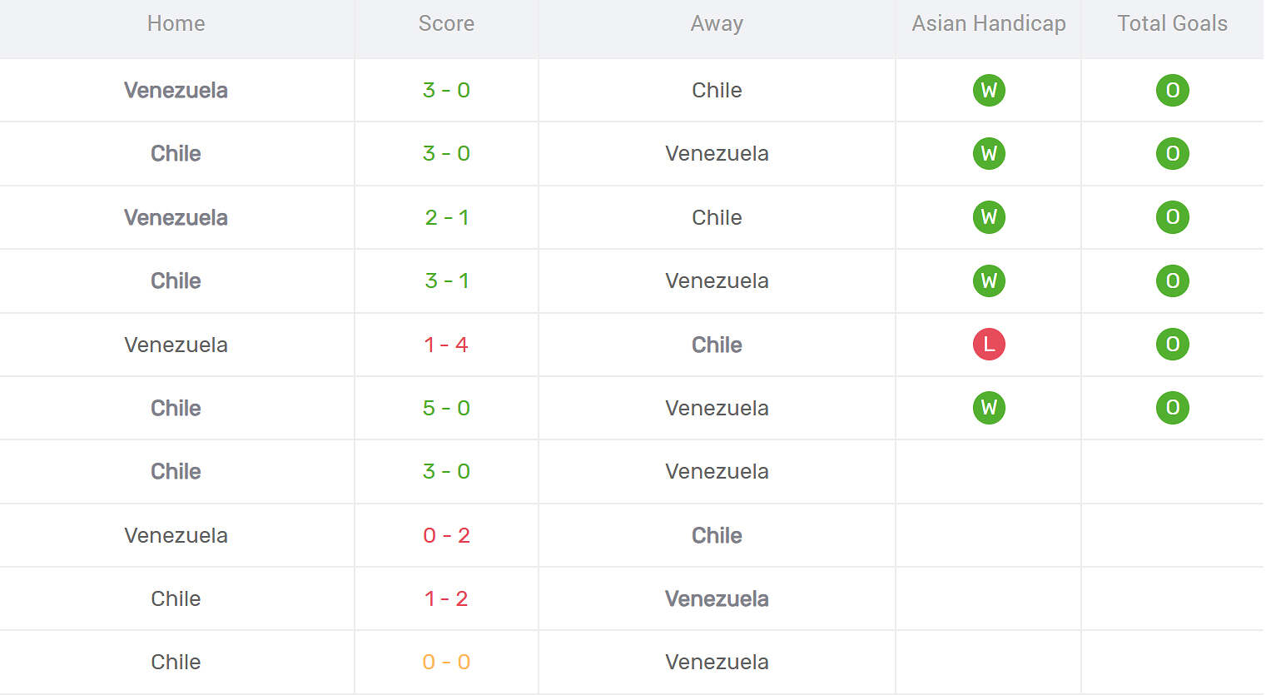The width and height of the screenshot is (1266, 695).
Task: Click the red 0 - 2 score
Action: coord(446,535)
